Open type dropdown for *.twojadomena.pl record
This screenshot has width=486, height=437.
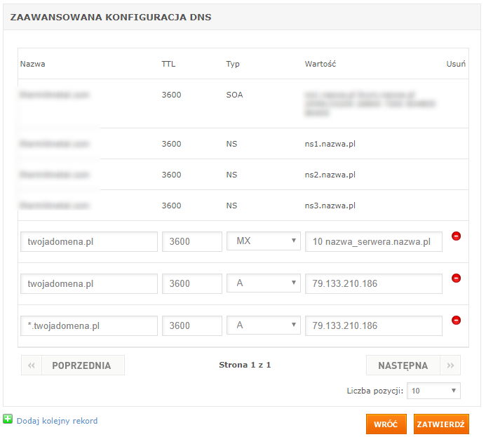[x=264, y=325]
